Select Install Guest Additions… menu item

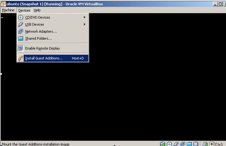coord(53,58)
